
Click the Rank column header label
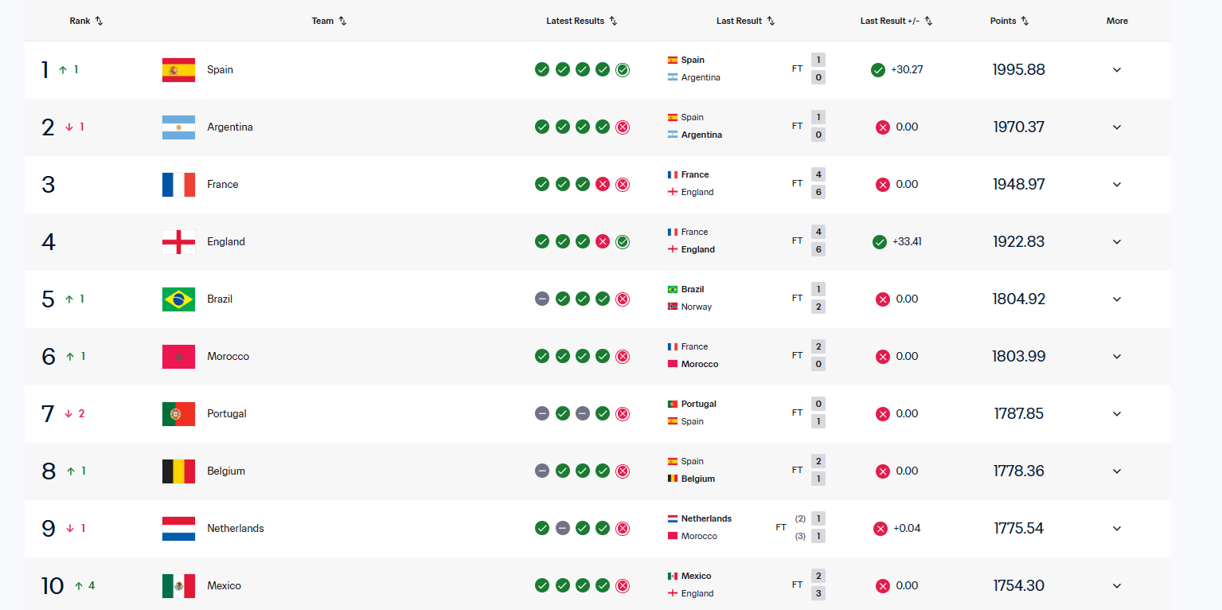click(x=80, y=22)
